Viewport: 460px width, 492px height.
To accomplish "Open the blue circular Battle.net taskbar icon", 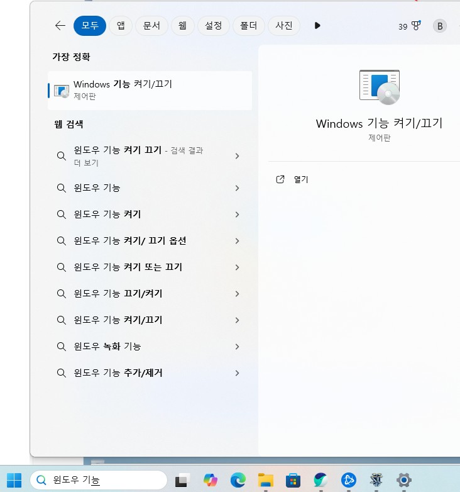I will pyautogui.click(x=348, y=480).
